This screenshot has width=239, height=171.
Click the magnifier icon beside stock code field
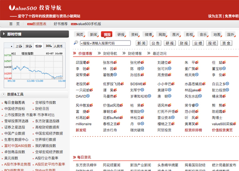pyautogui.click(x=76, y=43)
